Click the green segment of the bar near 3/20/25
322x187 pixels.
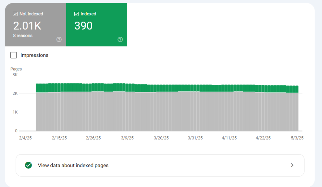pos(161,89)
